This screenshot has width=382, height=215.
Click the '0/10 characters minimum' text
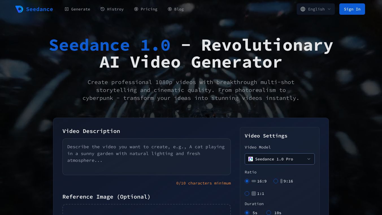pyautogui.click(x=203, y=183)
